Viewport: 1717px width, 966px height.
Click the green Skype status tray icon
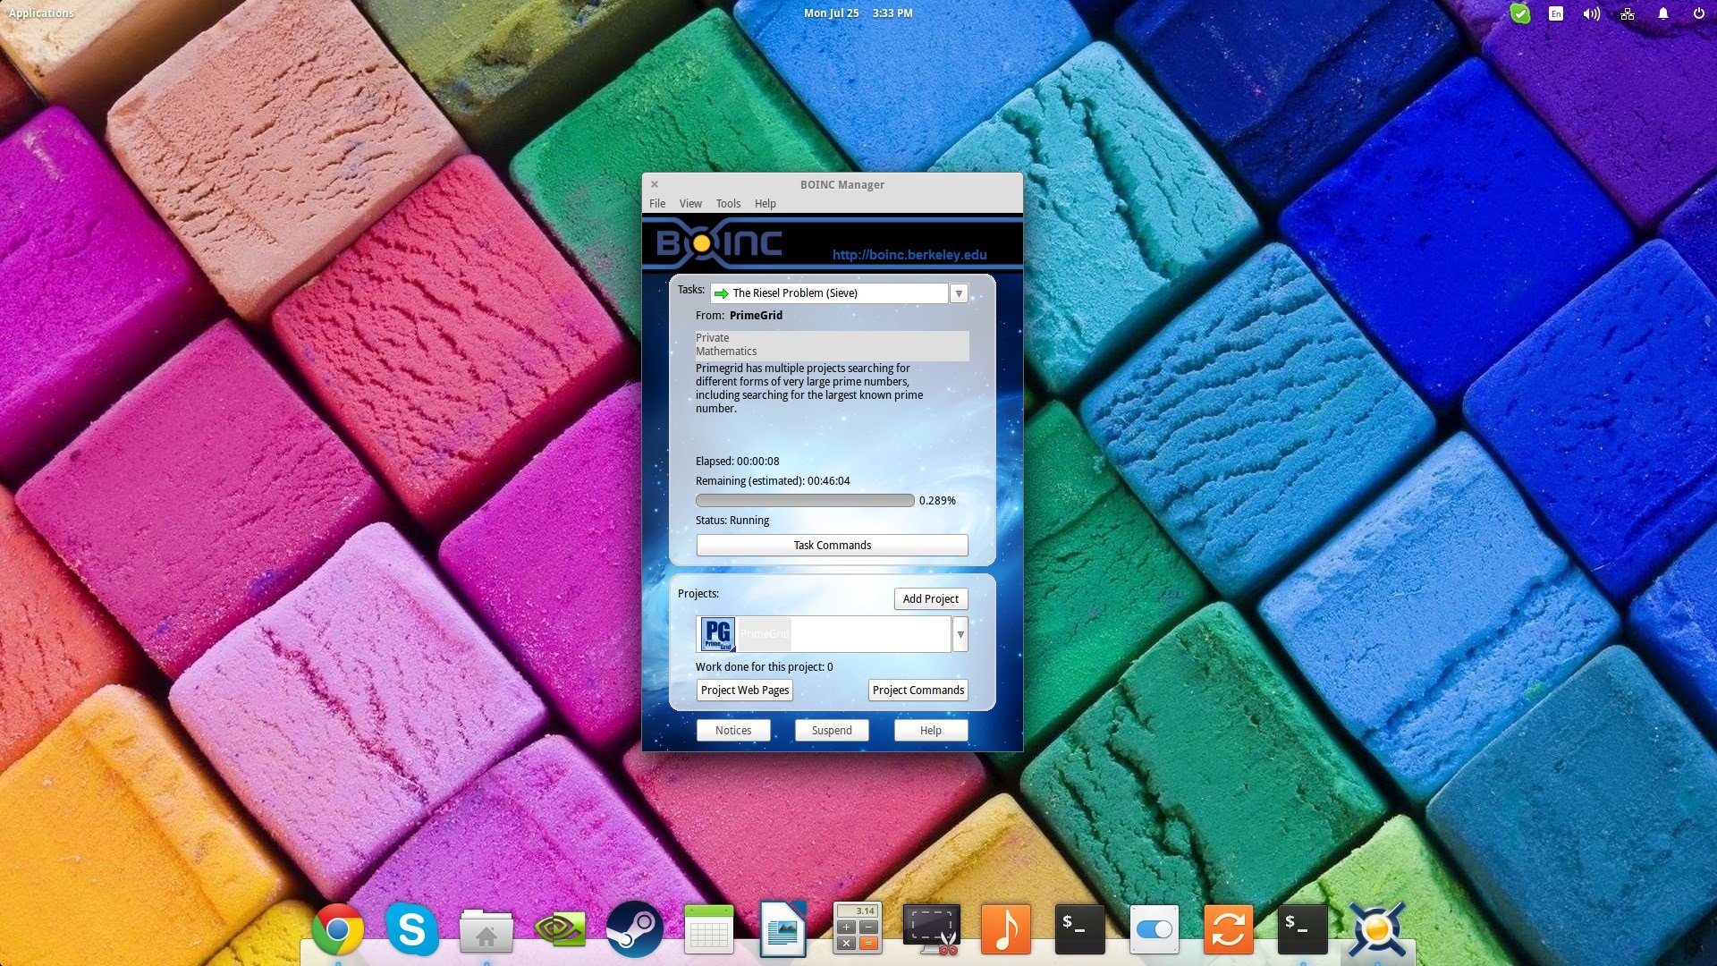click(1520, 13)
